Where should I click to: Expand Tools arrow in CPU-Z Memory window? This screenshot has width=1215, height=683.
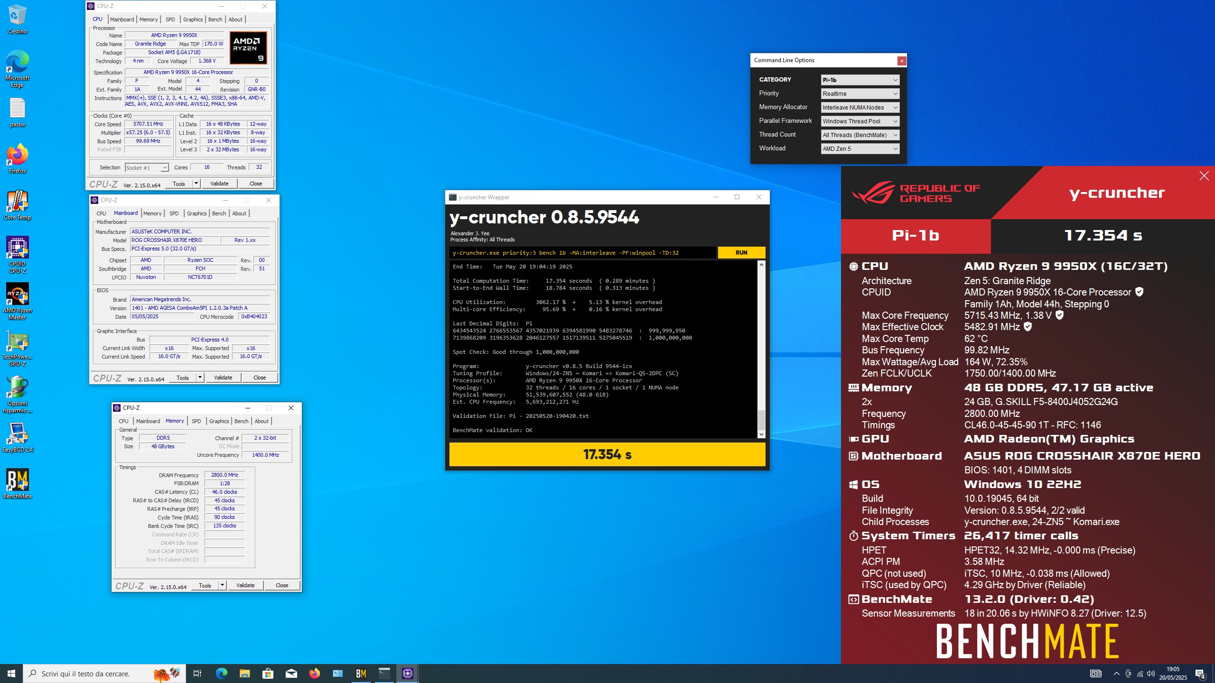click(x=222, y=585)
